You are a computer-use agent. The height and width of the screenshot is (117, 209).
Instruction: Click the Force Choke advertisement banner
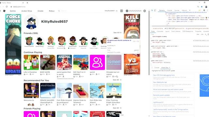coord(13,44)
